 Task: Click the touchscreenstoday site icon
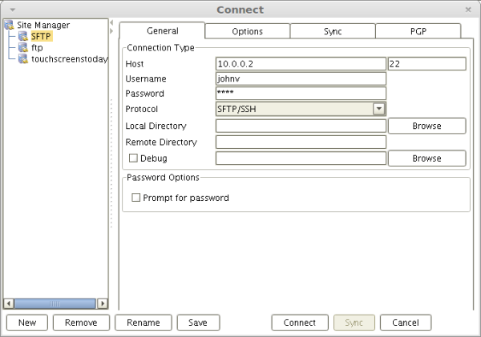(23, 58)
